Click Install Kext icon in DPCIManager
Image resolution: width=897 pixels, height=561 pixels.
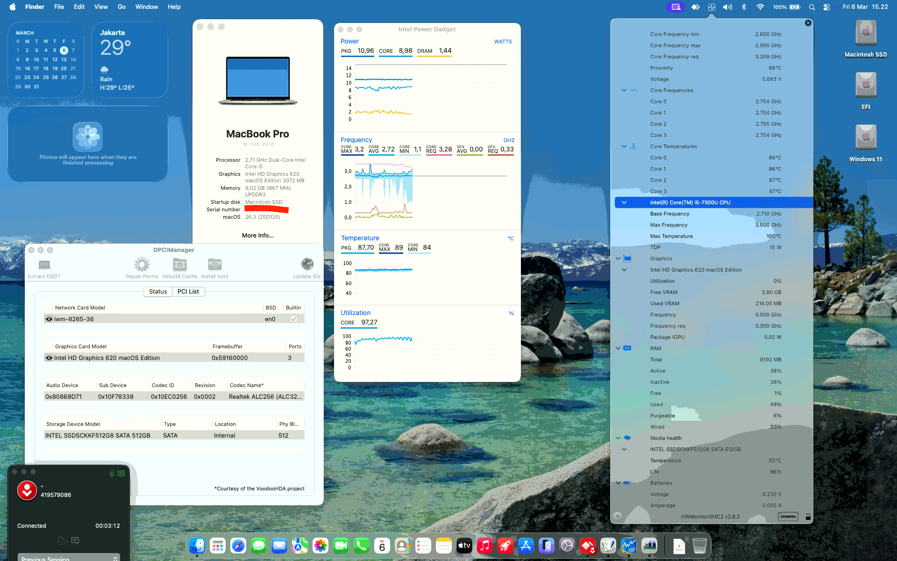point(214,265)
